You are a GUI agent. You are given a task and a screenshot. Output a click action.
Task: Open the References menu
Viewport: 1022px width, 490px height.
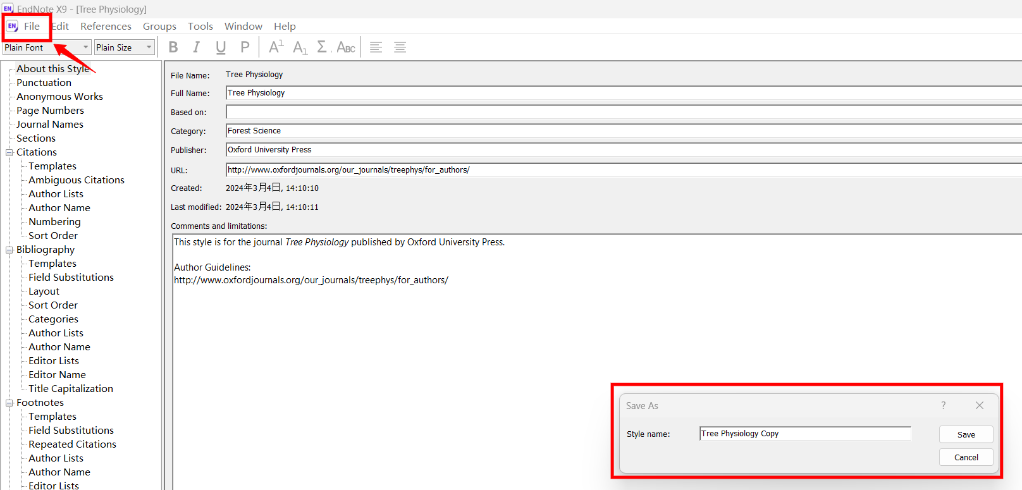106,26
